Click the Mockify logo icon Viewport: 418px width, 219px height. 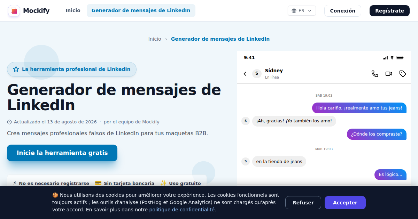pos(14,11)
